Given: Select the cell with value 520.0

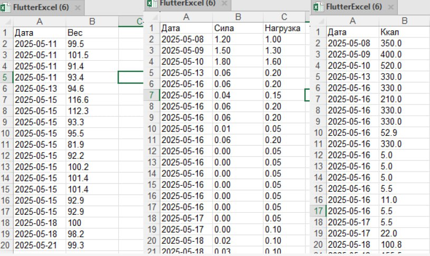Looking at the screenshot, I should (404, 65).
